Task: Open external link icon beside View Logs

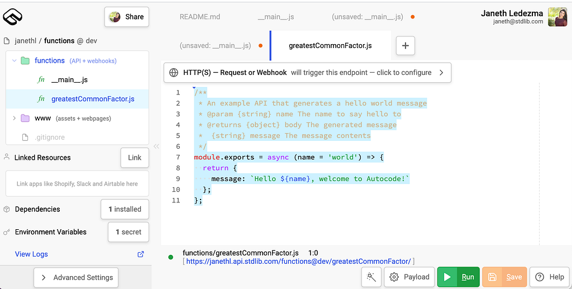Action: click(140, 254)
